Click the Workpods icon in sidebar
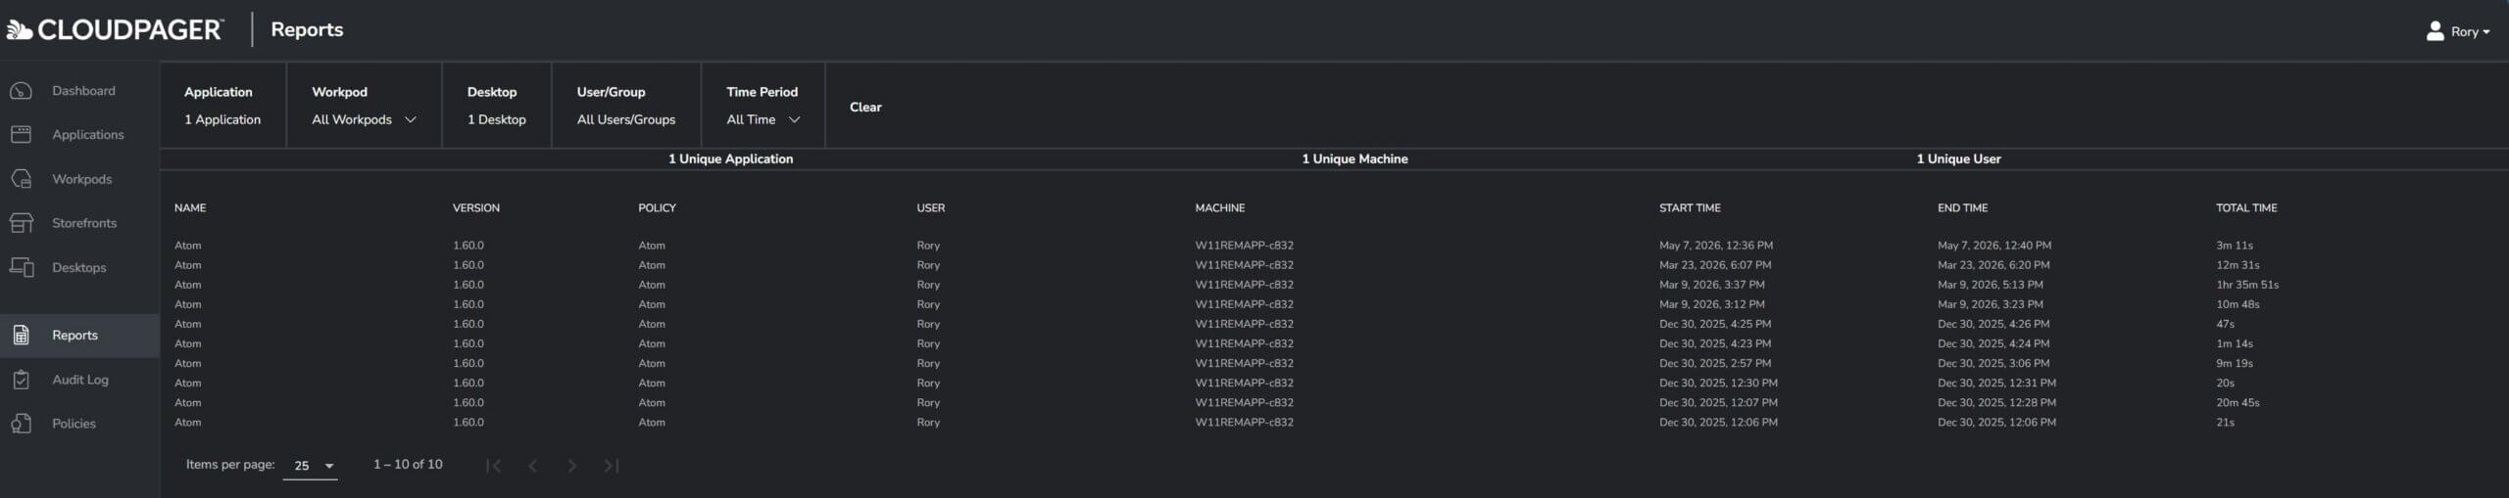 tap(21, 179)
